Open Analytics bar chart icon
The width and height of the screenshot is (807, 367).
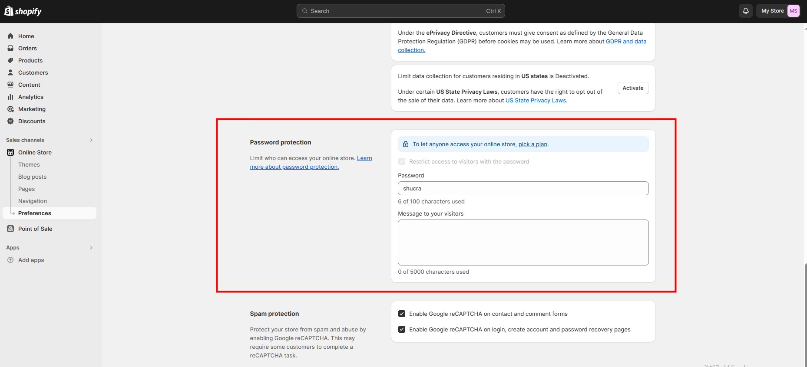pos(10,97)
